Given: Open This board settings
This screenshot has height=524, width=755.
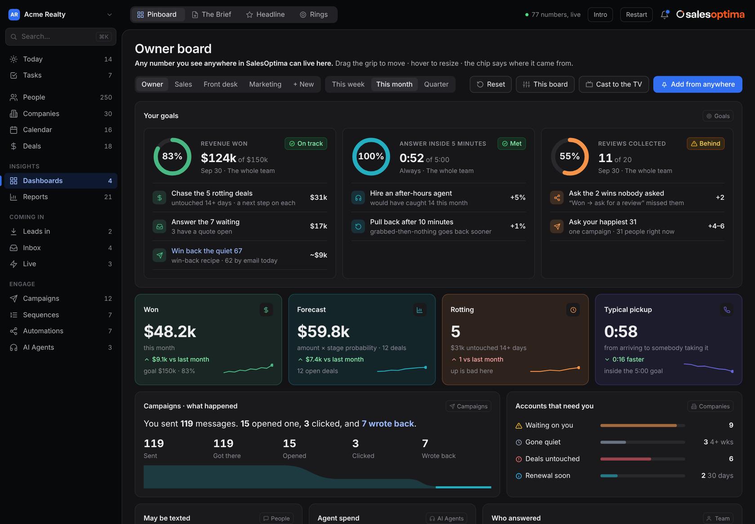Looking at the screenshot, I should point(545,84).
